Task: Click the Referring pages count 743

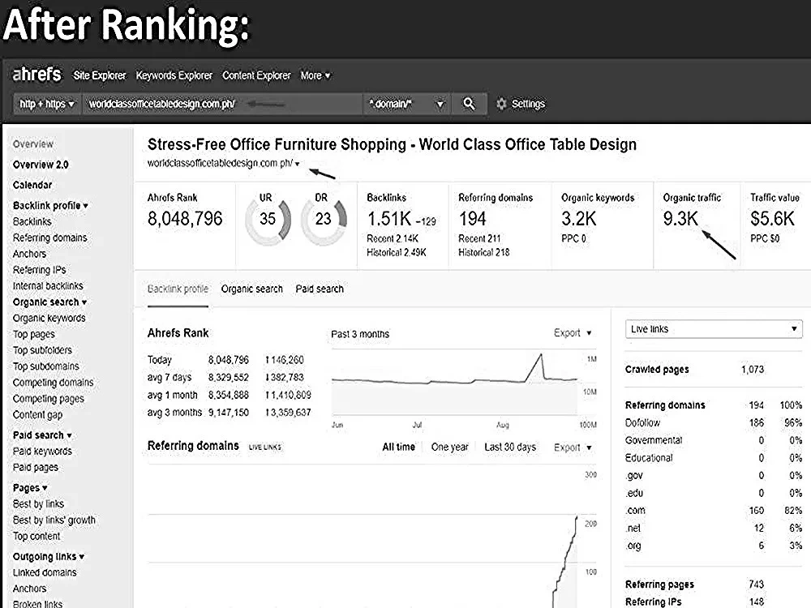Action: coord(756,584)
